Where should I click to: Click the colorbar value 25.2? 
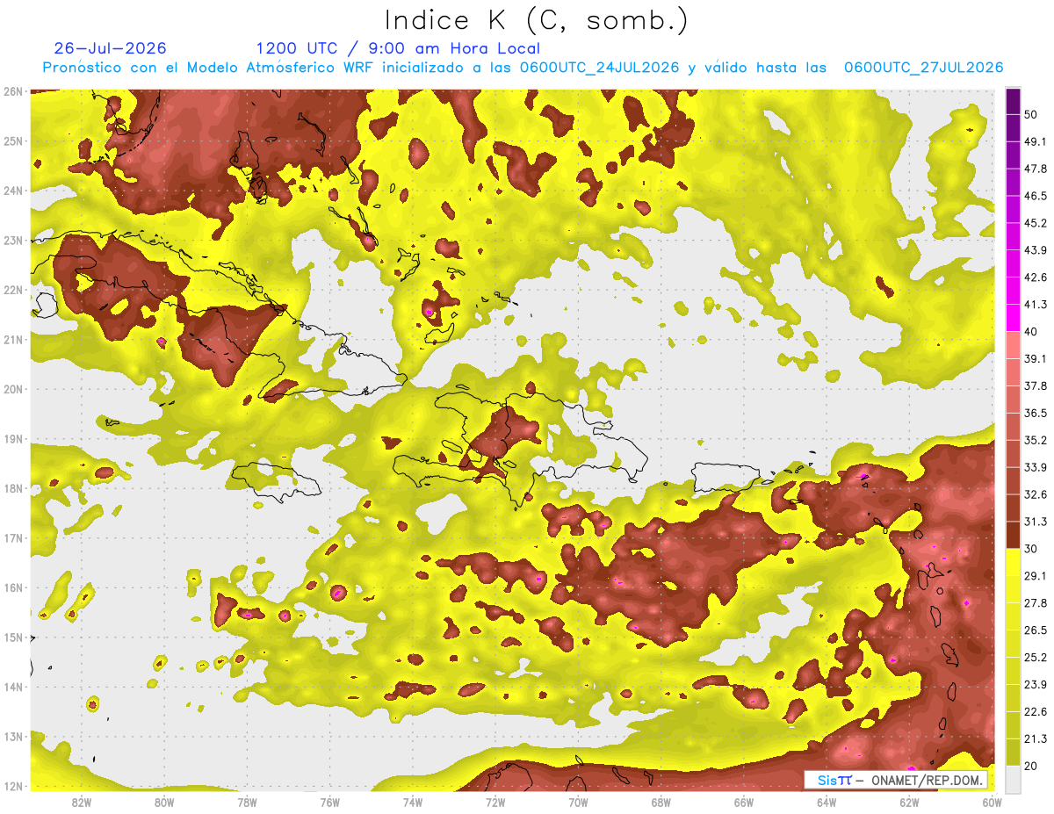[1036, 657]
